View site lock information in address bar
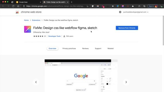The image size is (164, 92). click(x=24, y=6)
